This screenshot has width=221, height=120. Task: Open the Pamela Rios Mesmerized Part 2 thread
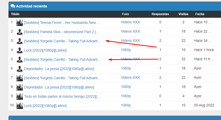pyautogui.click(x=62, y=32)
